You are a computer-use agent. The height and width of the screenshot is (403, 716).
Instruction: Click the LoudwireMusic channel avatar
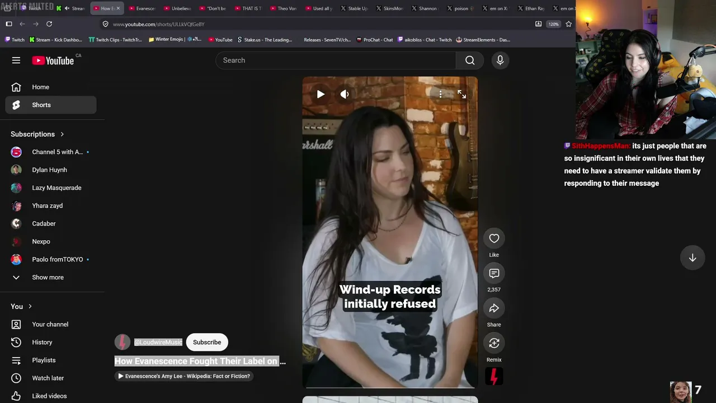pyautogui.click(x=123, y=342)
